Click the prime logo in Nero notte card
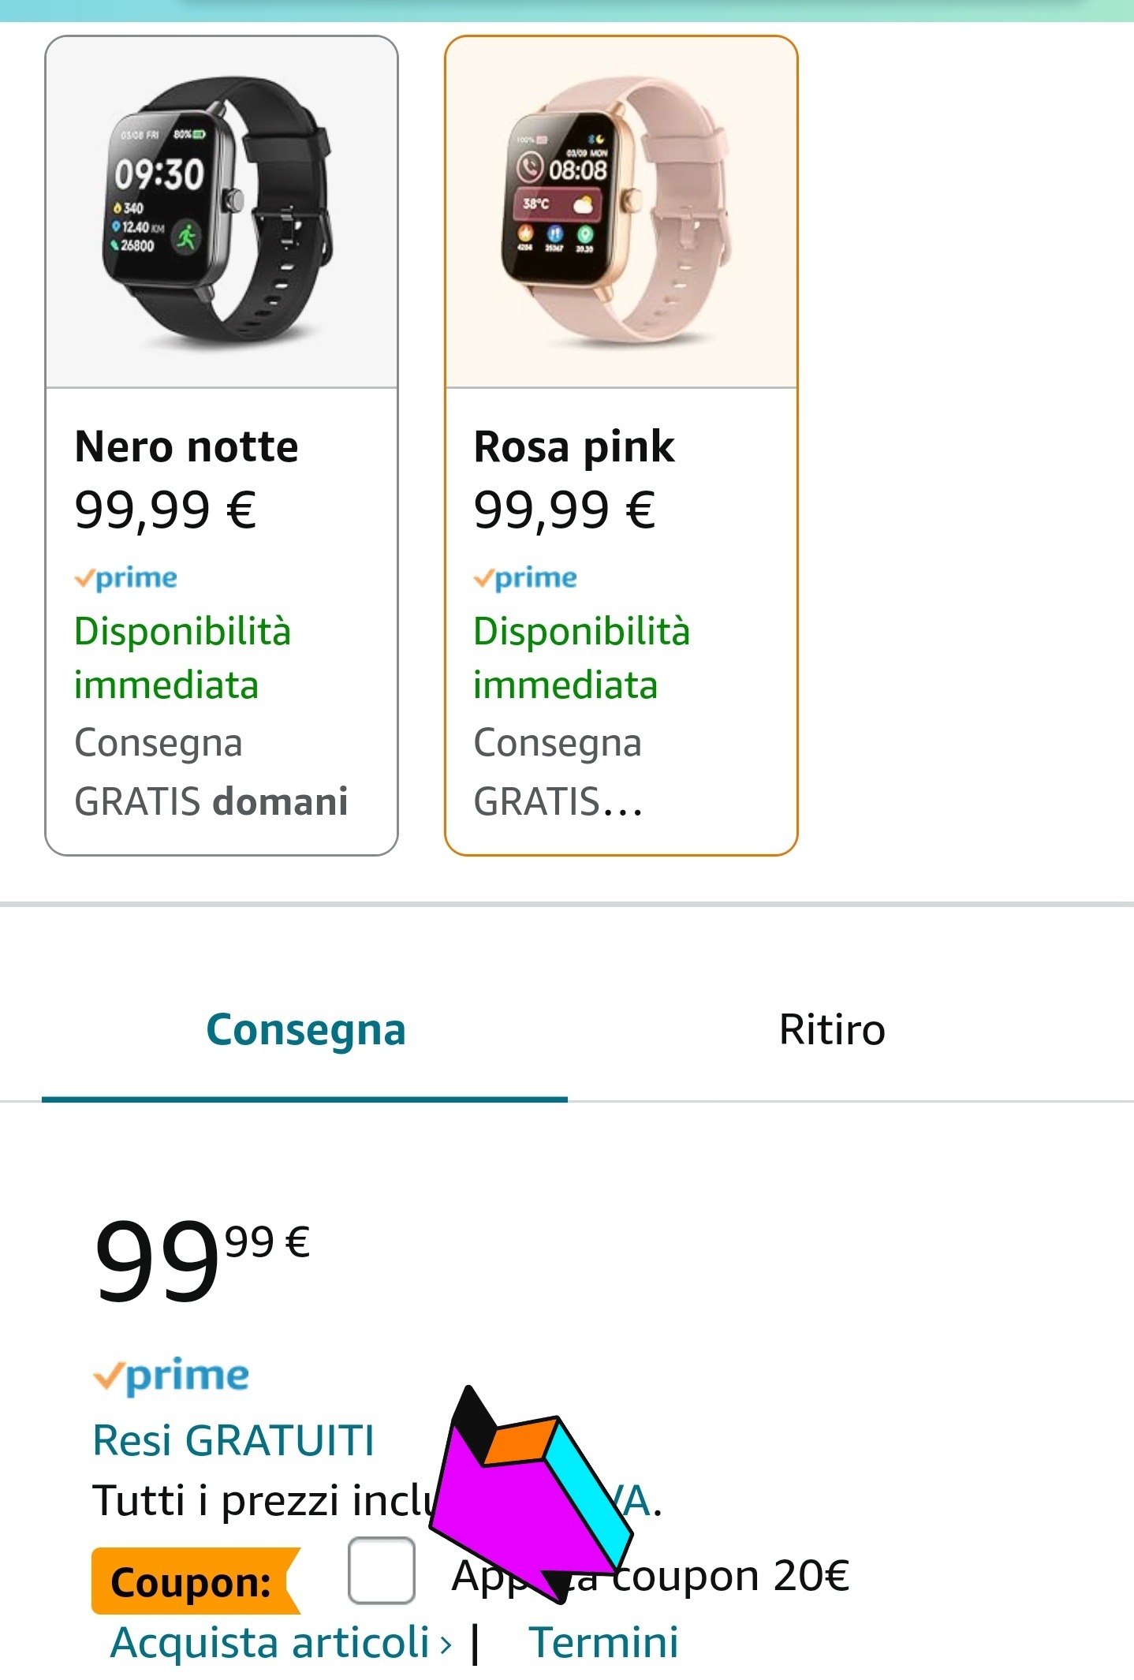Viewport: 1134px width, 1680px height. 126,578
